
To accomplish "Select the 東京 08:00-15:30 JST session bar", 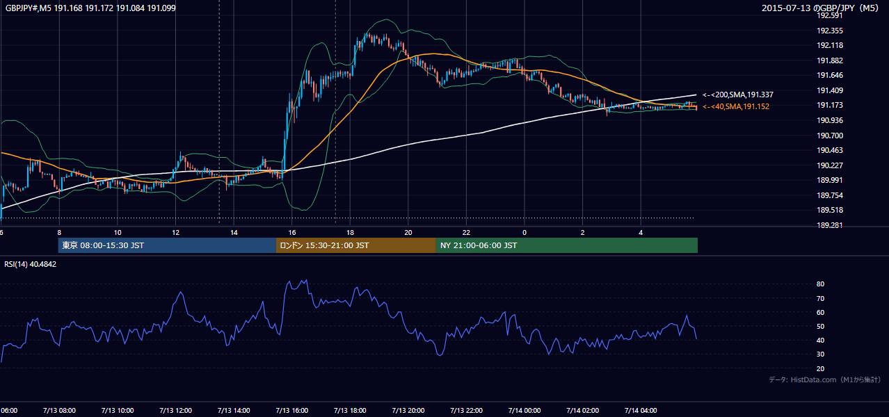I will pyautogui.click(x=167, y=245).
